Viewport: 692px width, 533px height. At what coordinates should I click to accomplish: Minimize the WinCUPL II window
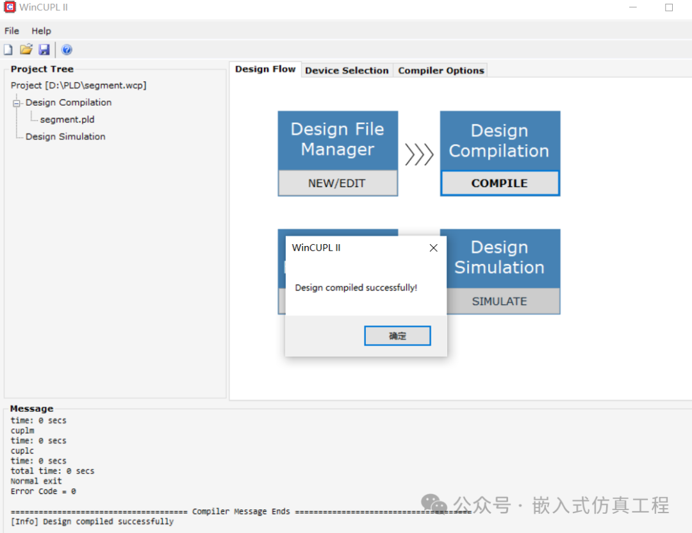tap(633, 8)
